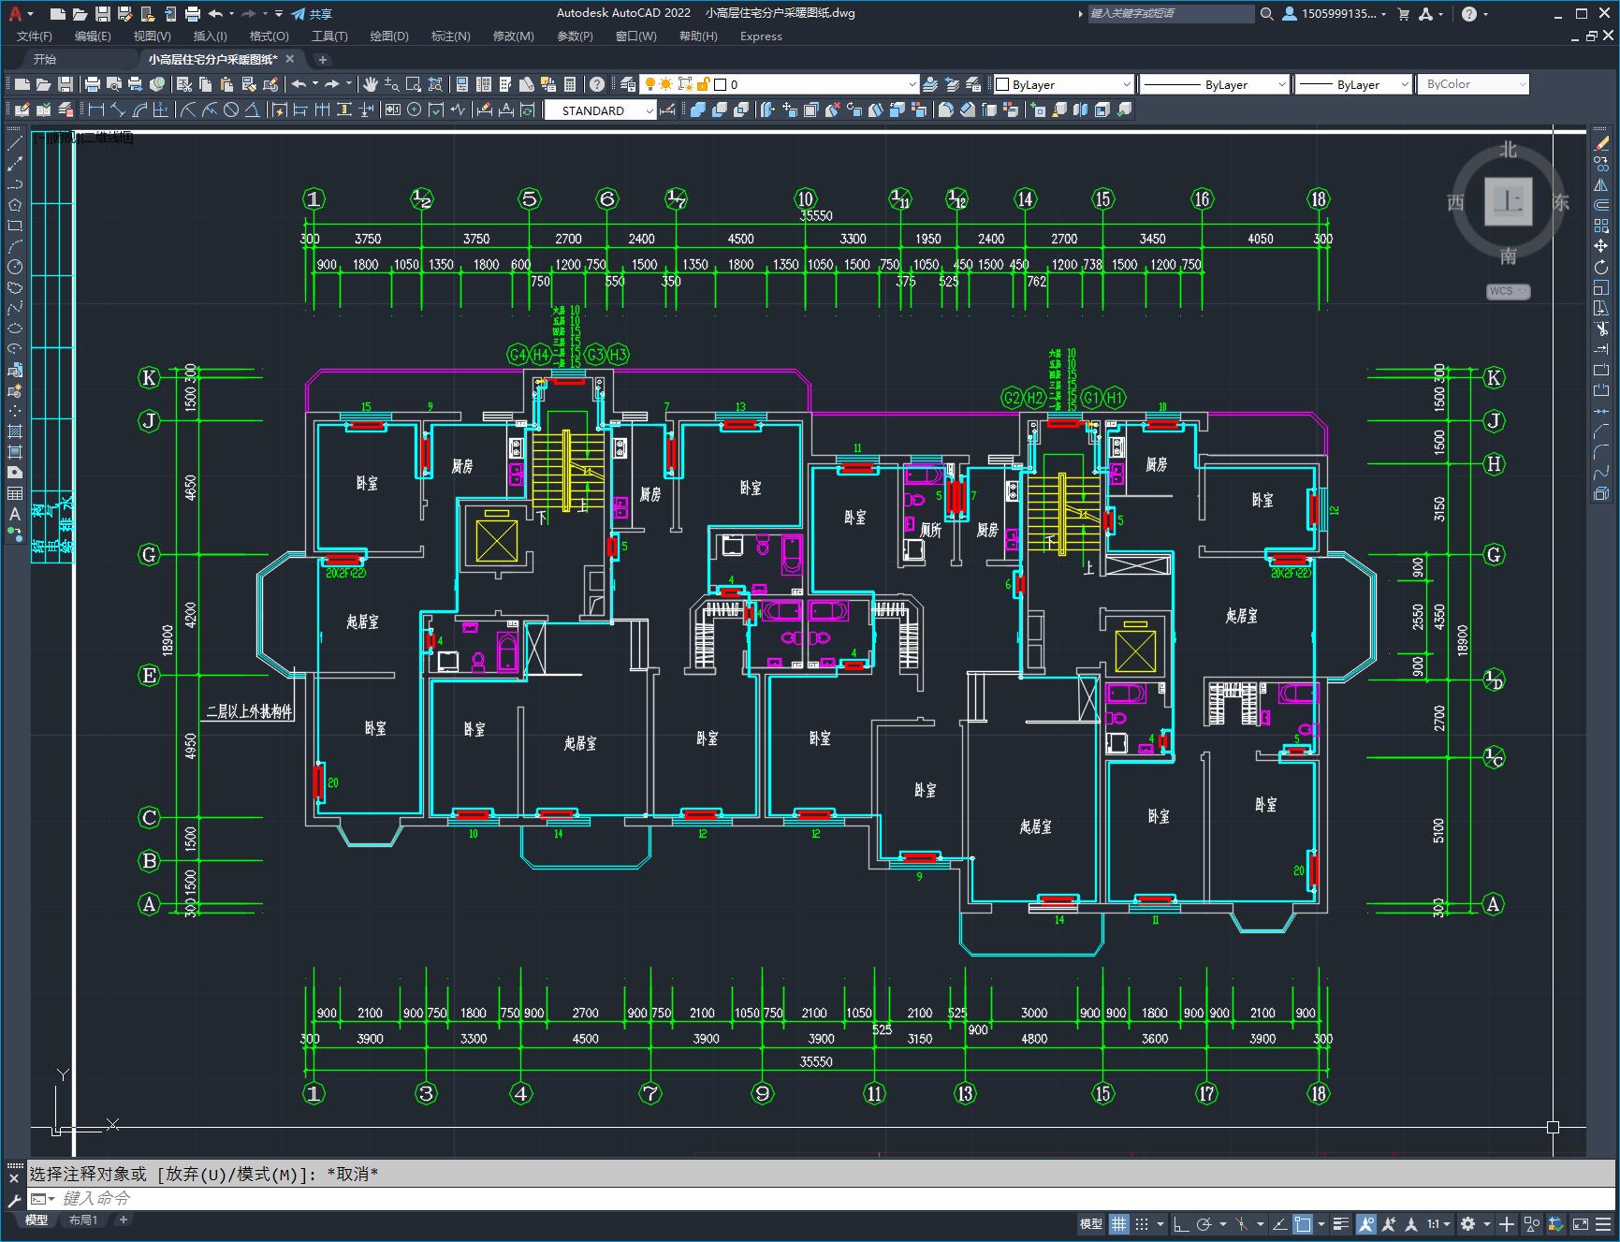Image resolution: width=1620 pixels, height=1242 pixels.
Task: Toggle auto-add annotation scales in status bar
Action: (1388, 1223)
